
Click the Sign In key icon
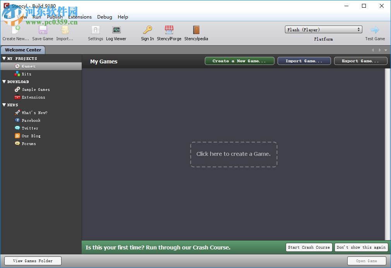tap(147, 30)
